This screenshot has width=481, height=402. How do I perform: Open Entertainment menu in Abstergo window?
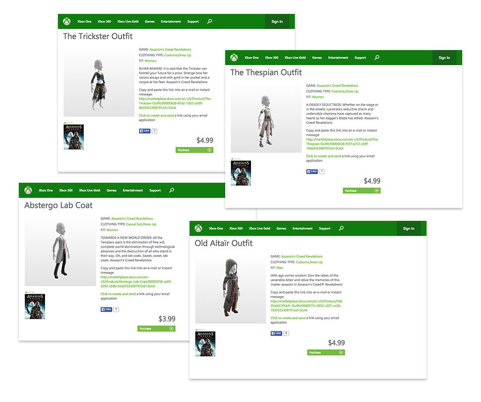click(x=133, y=190)
